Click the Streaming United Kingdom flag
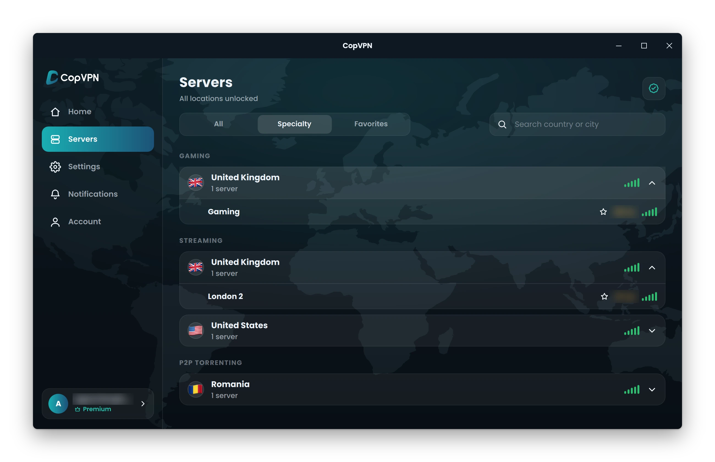Viewport: 715px width, 462px height. 196,267
